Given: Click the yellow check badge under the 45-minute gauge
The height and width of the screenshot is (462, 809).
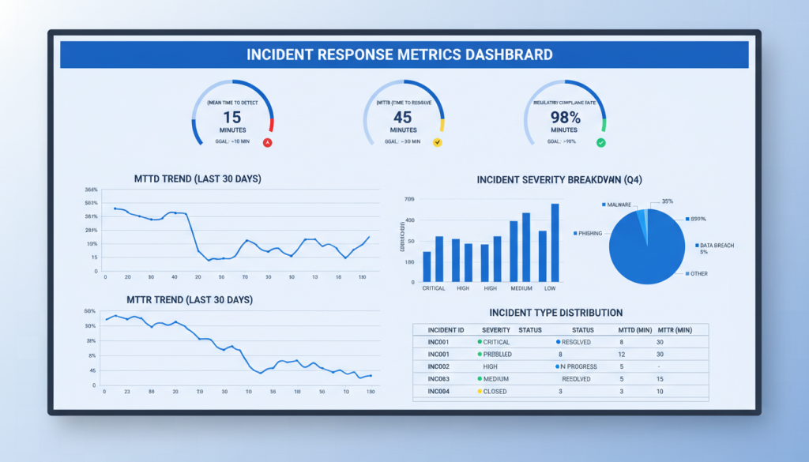Looking at the screenshot, I should pos(436,143).
